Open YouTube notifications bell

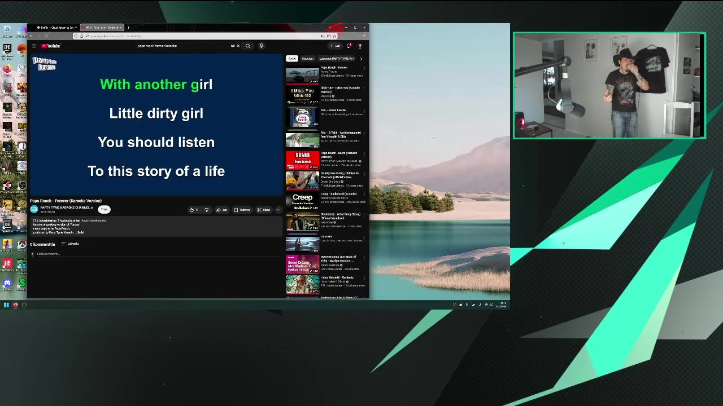click(x=349, y=46)
